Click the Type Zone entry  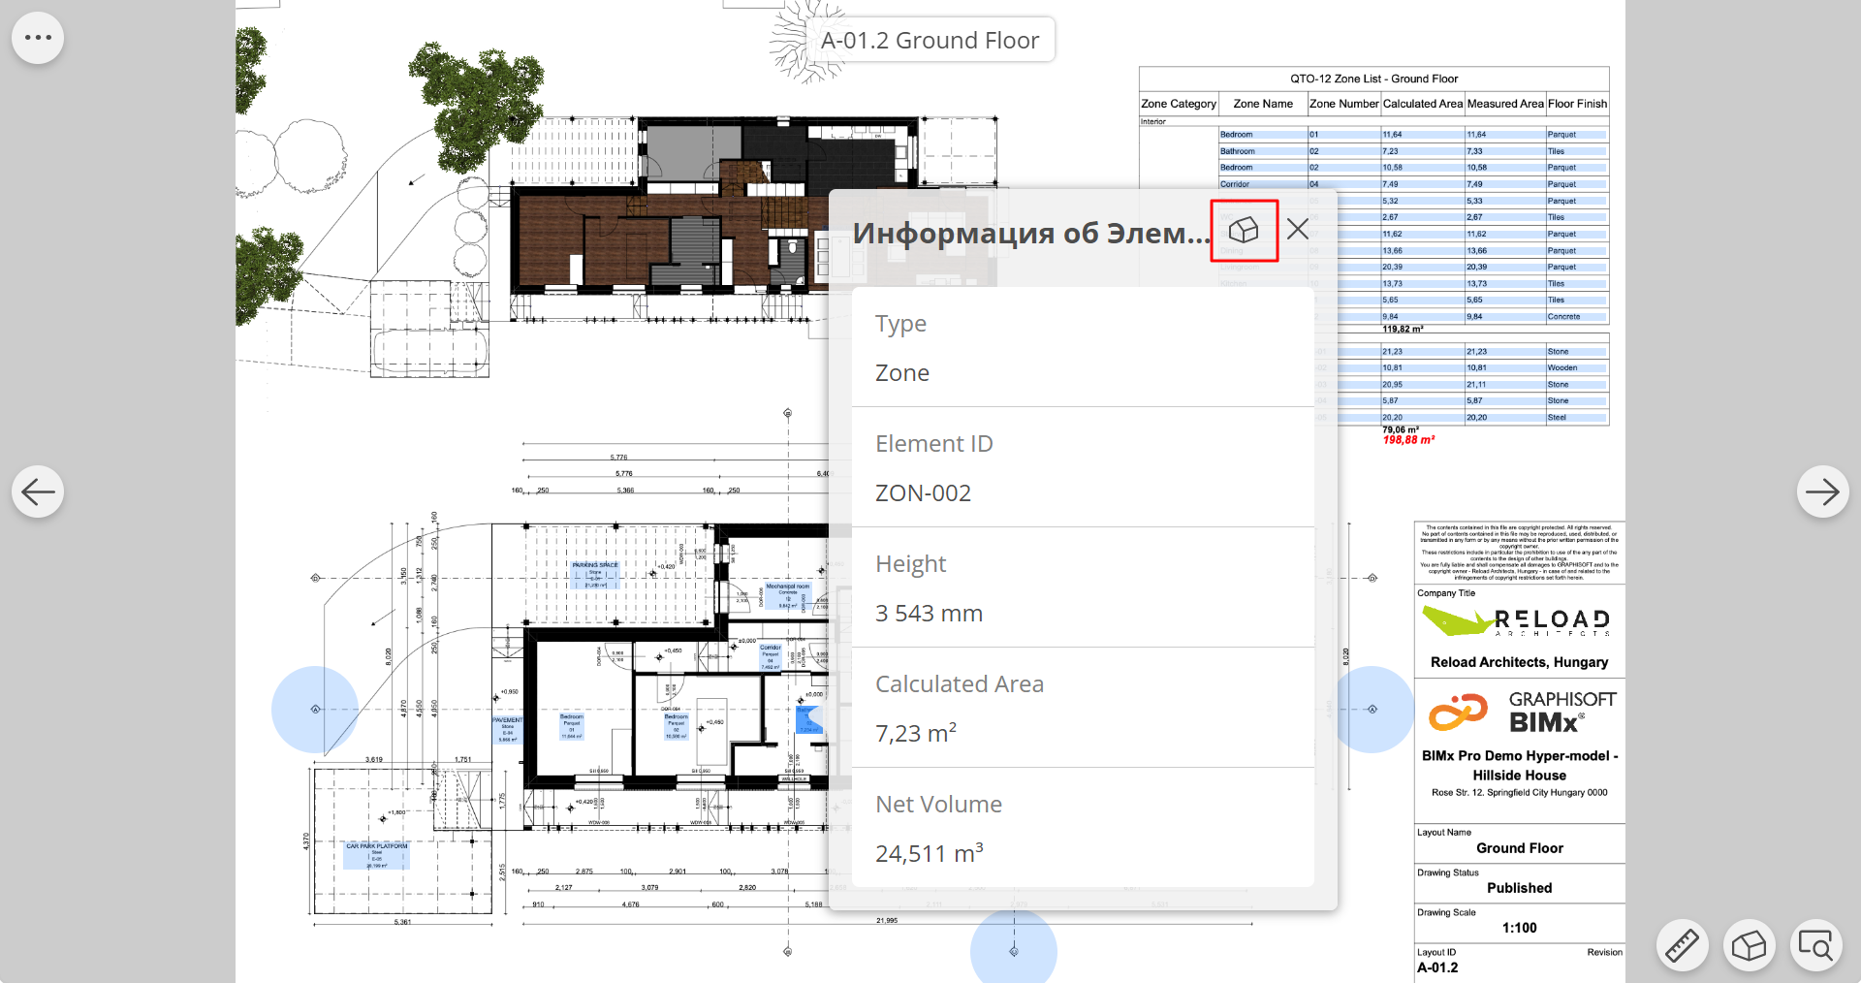[x=1083, y=348]
